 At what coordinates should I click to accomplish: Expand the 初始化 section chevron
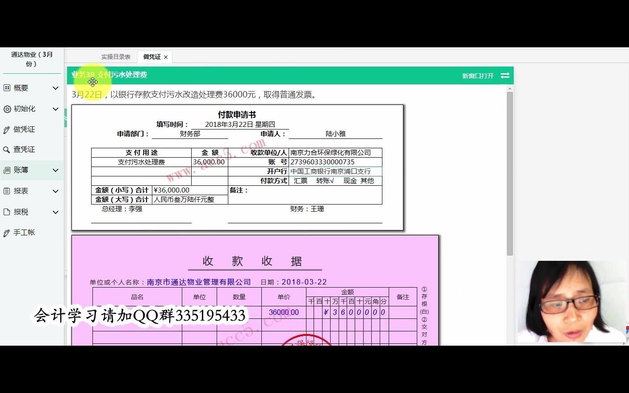pyautogui.click(x=55, y=109)
